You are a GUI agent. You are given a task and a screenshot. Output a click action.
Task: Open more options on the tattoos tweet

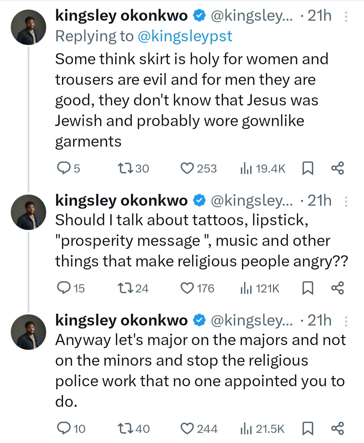point(346,202)
